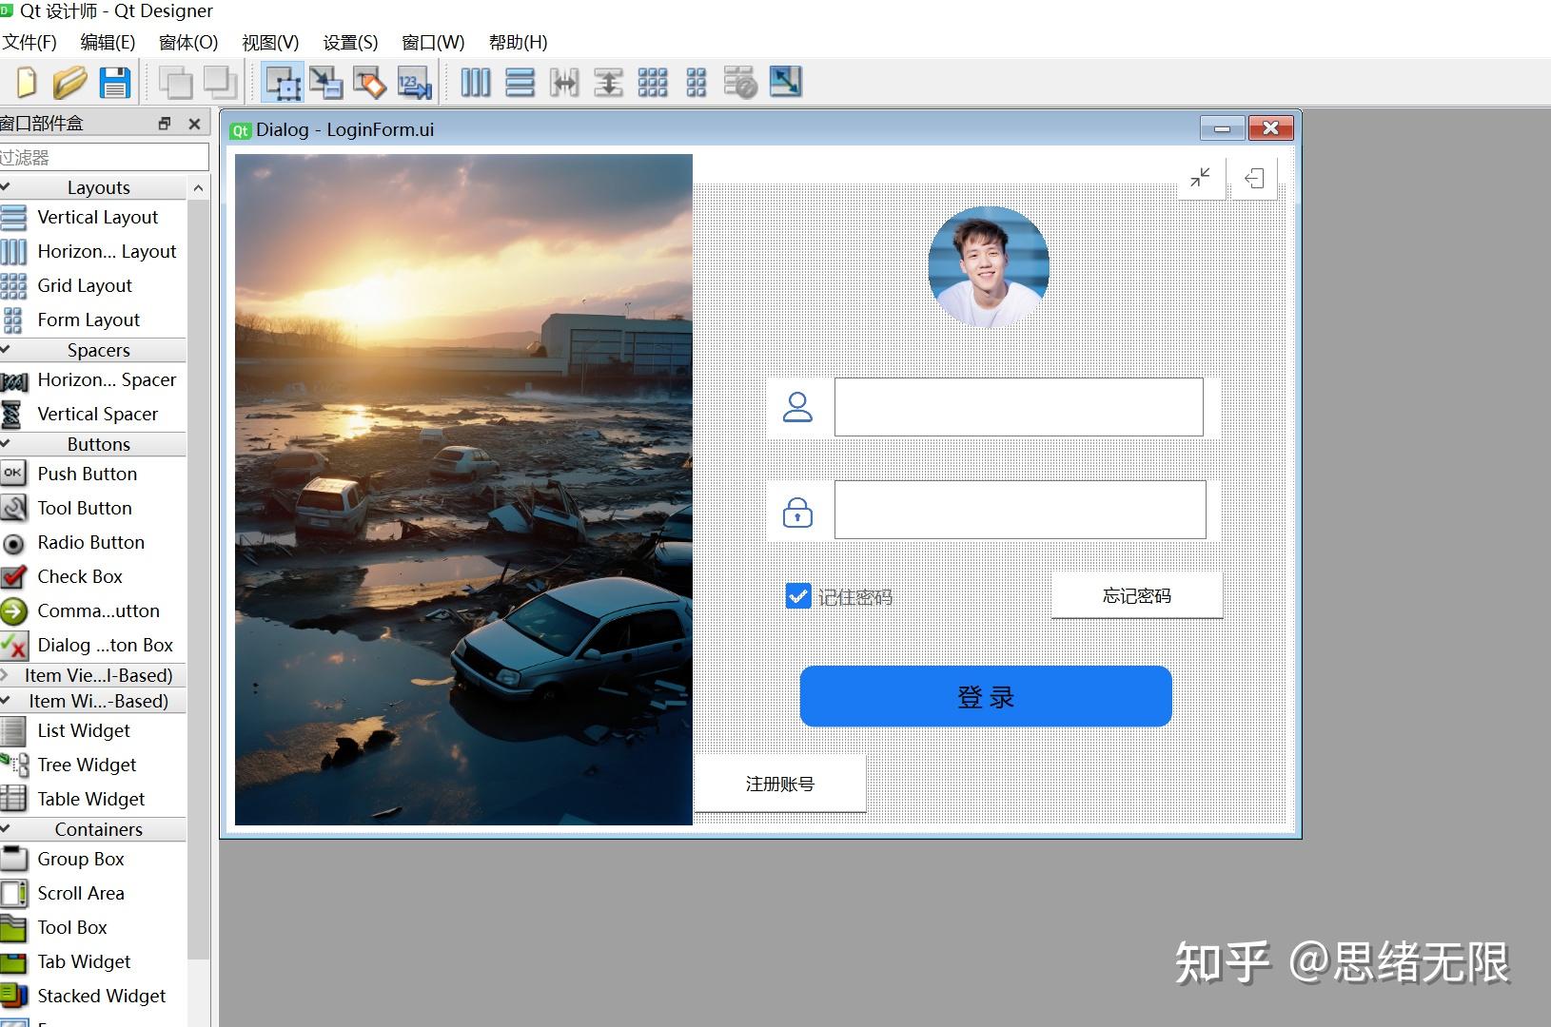The width and height of the screenshot is (1551, 1027).
Task: Save the form with the save toolbar icon
Action: pyautogui.click(x=115, y=83)
